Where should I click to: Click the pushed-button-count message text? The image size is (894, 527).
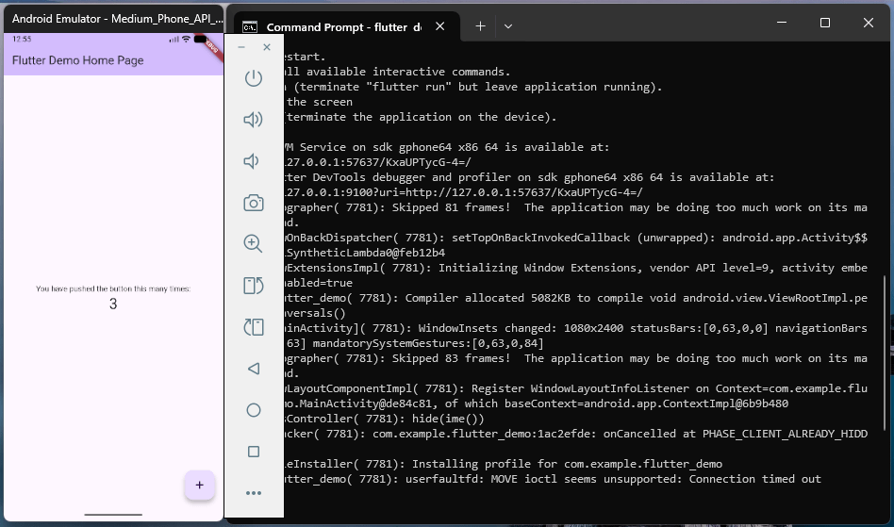click(113, 288)
